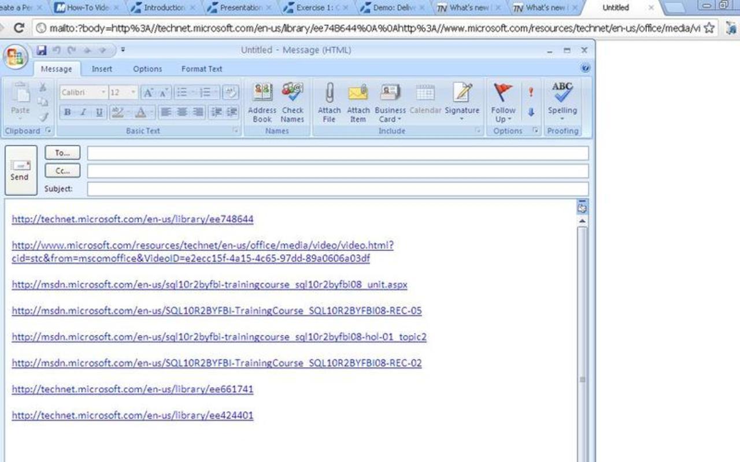Open the Format Text ribbon tab

pos(202,69)
